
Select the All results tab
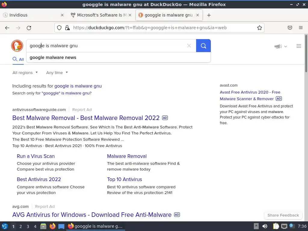tap(18, 59)
